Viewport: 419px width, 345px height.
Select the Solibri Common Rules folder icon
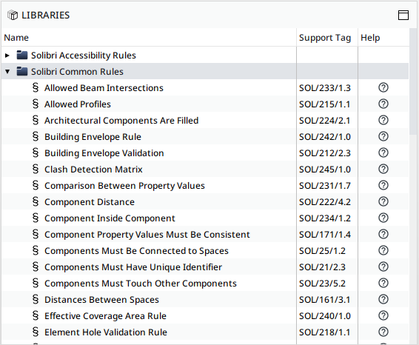pyautogui.click(x=22, y=71)
